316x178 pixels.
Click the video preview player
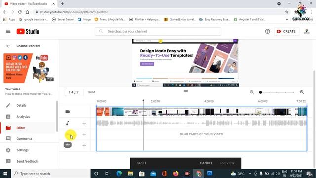(186, 63)
